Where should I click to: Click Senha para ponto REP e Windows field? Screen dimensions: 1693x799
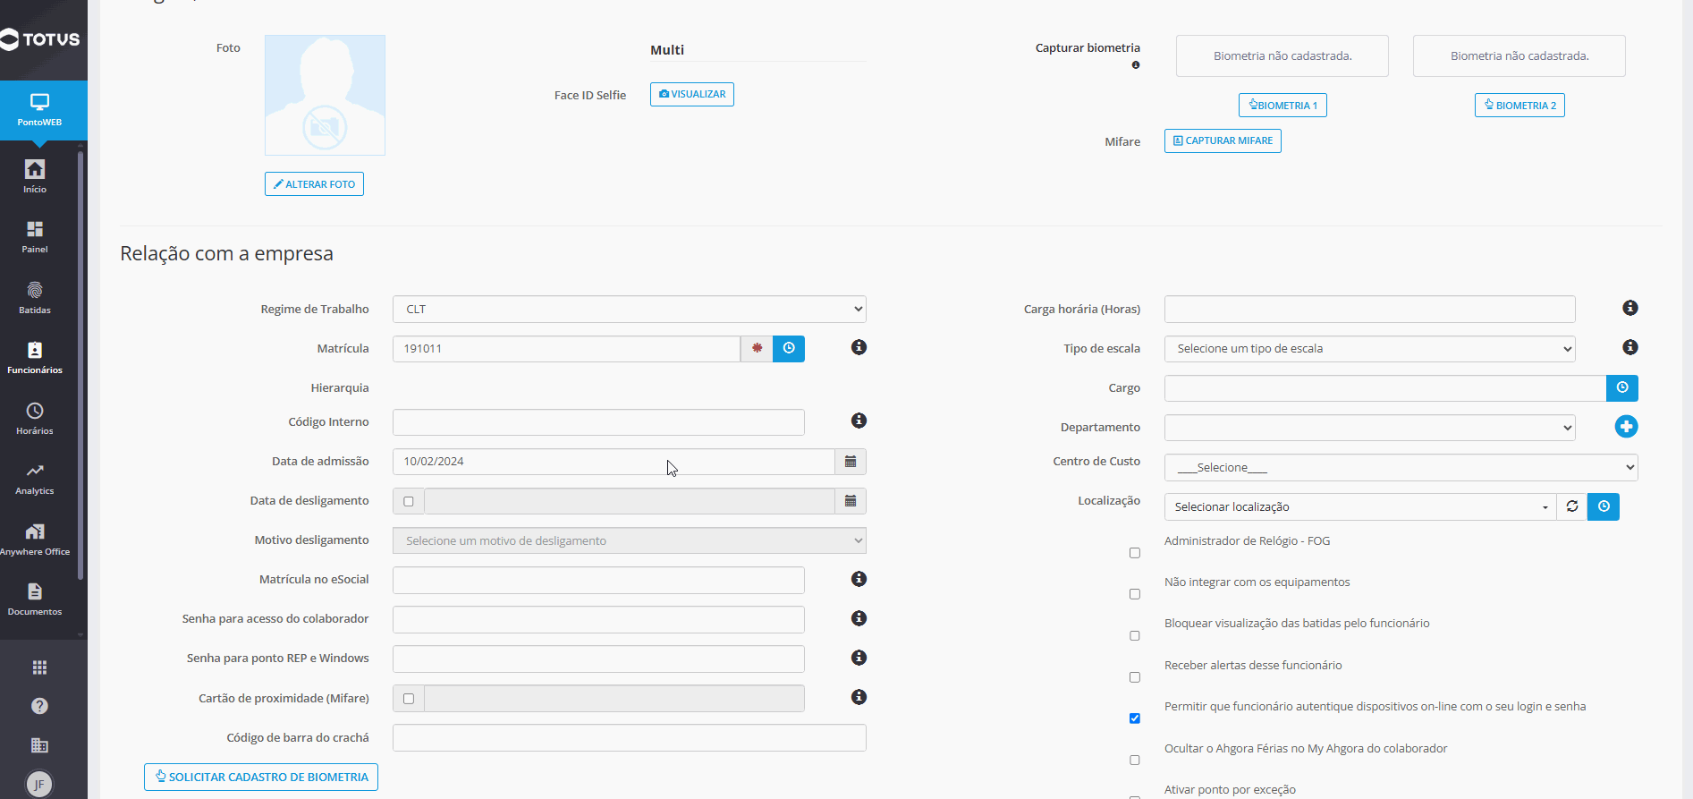click(598, 659)
